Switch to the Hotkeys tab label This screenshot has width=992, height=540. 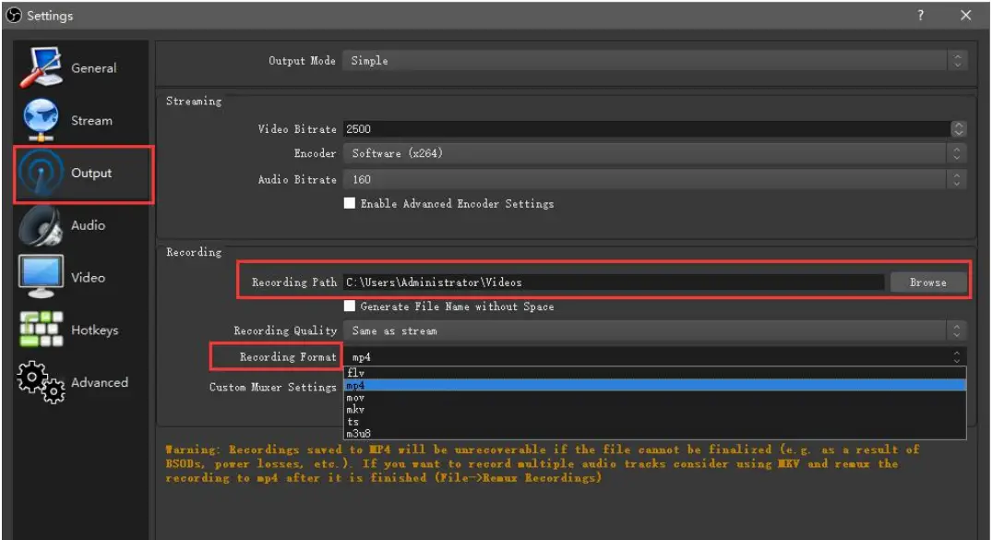click(x=95, y=330)
